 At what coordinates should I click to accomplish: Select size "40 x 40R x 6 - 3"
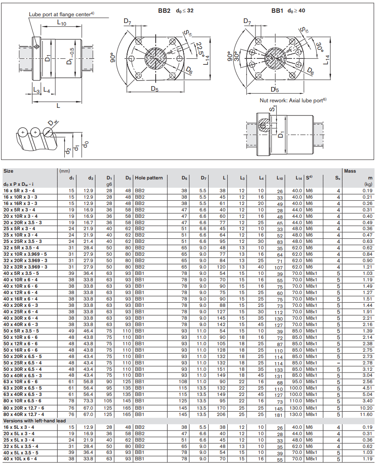tap(20, 324)
